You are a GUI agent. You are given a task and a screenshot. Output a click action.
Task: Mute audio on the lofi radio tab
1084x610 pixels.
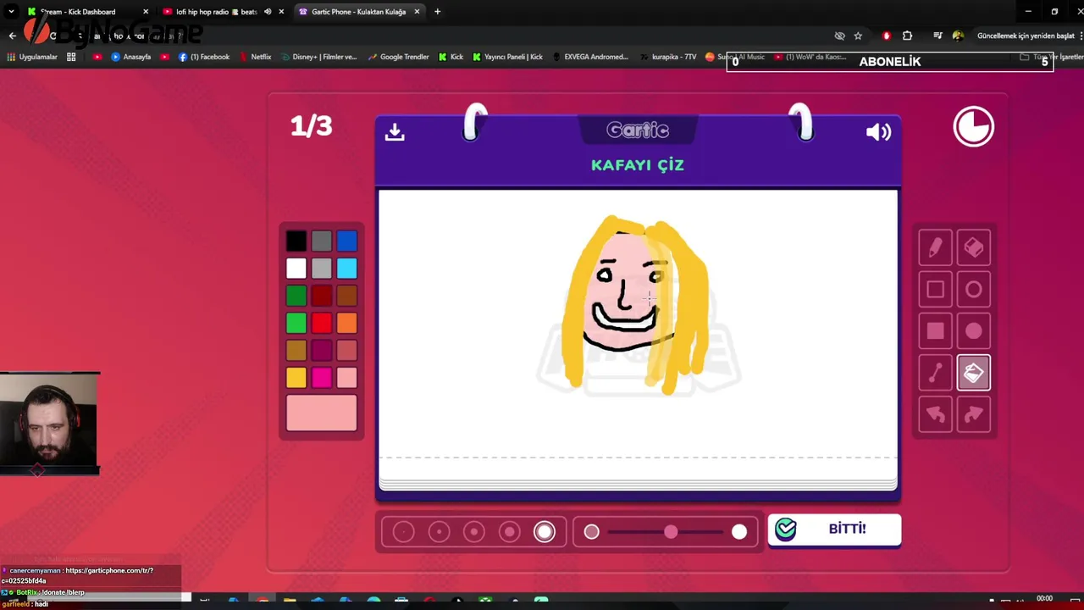268,12
